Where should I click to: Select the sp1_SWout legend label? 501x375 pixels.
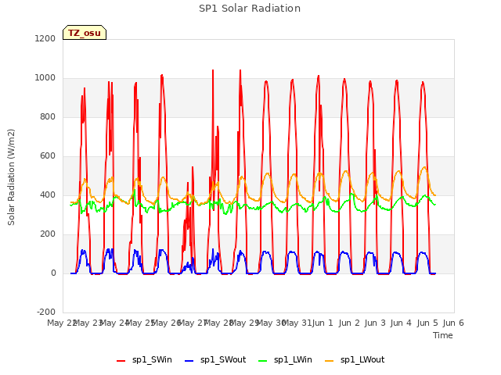tap(223, 360)
